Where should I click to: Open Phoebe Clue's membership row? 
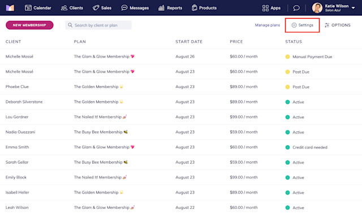pyautogui.click(x=181, y=87)
